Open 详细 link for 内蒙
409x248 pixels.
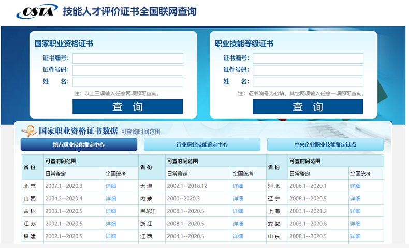coord(238,198)
